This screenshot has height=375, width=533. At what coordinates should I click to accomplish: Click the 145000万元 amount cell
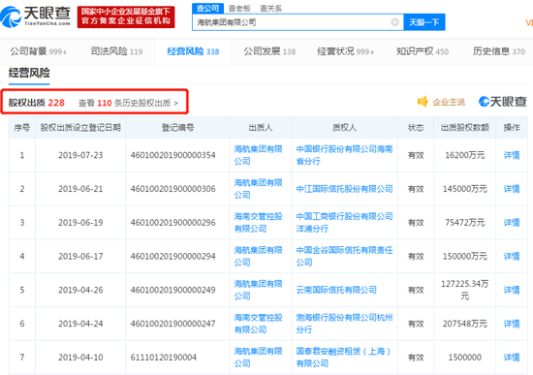point(464,189)
